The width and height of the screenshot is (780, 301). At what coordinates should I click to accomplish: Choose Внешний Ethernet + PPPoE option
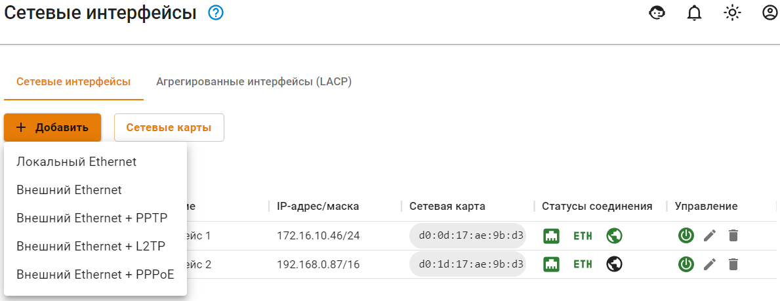point(95,274)
